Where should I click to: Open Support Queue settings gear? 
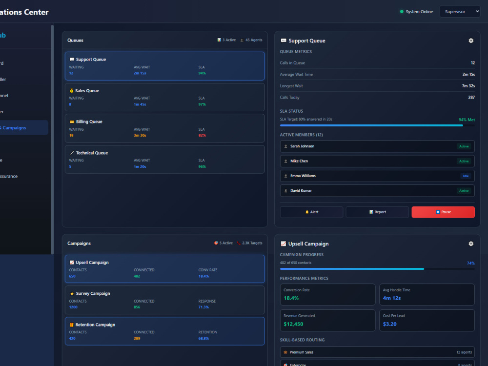pos(471,41)
